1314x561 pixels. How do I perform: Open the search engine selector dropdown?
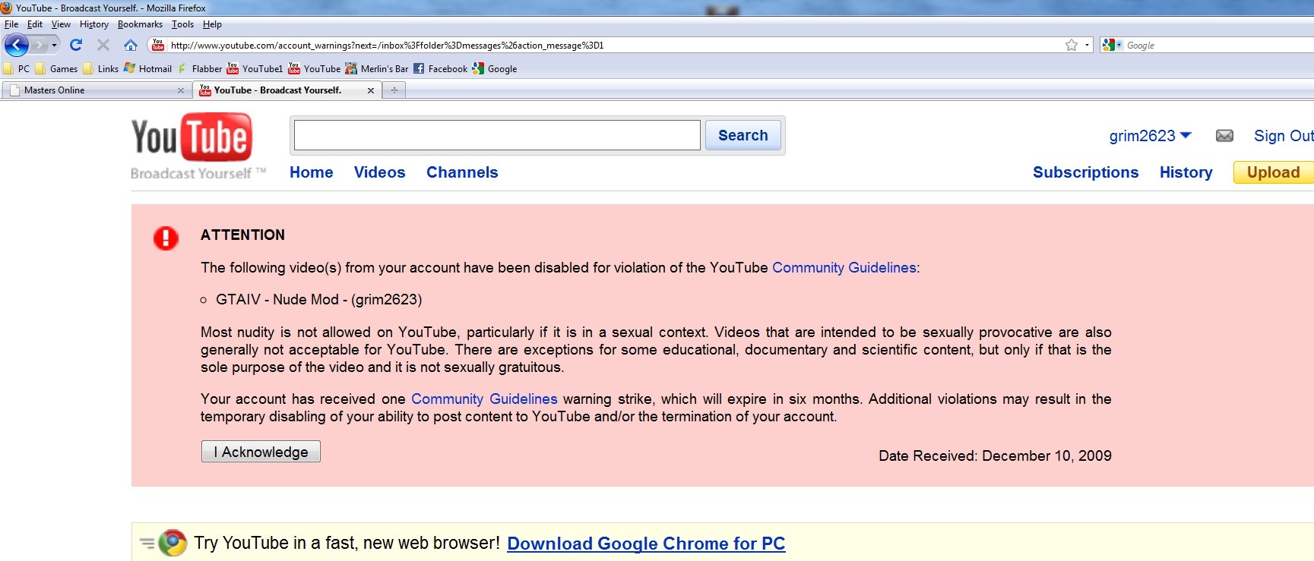(x=1112, y=46)
